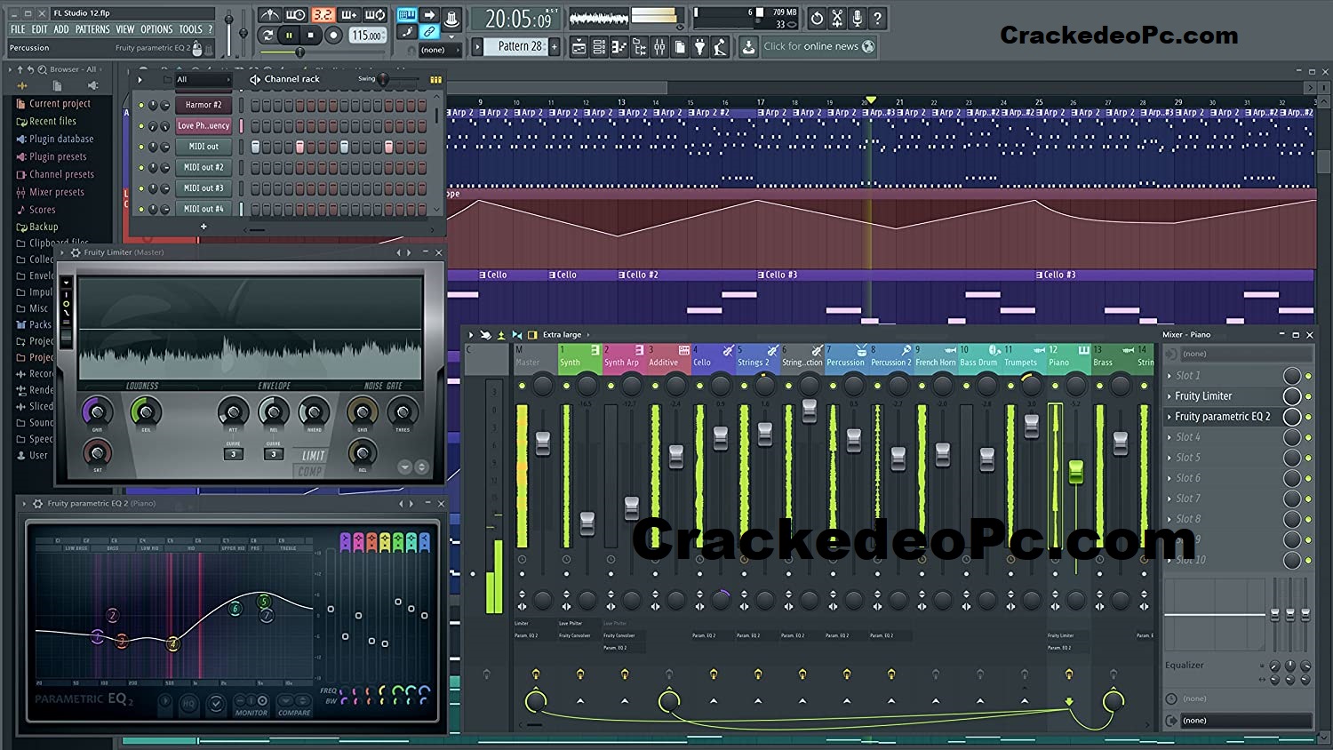
Task: Select Master mixer track
Action: click(x=534, y=356)
